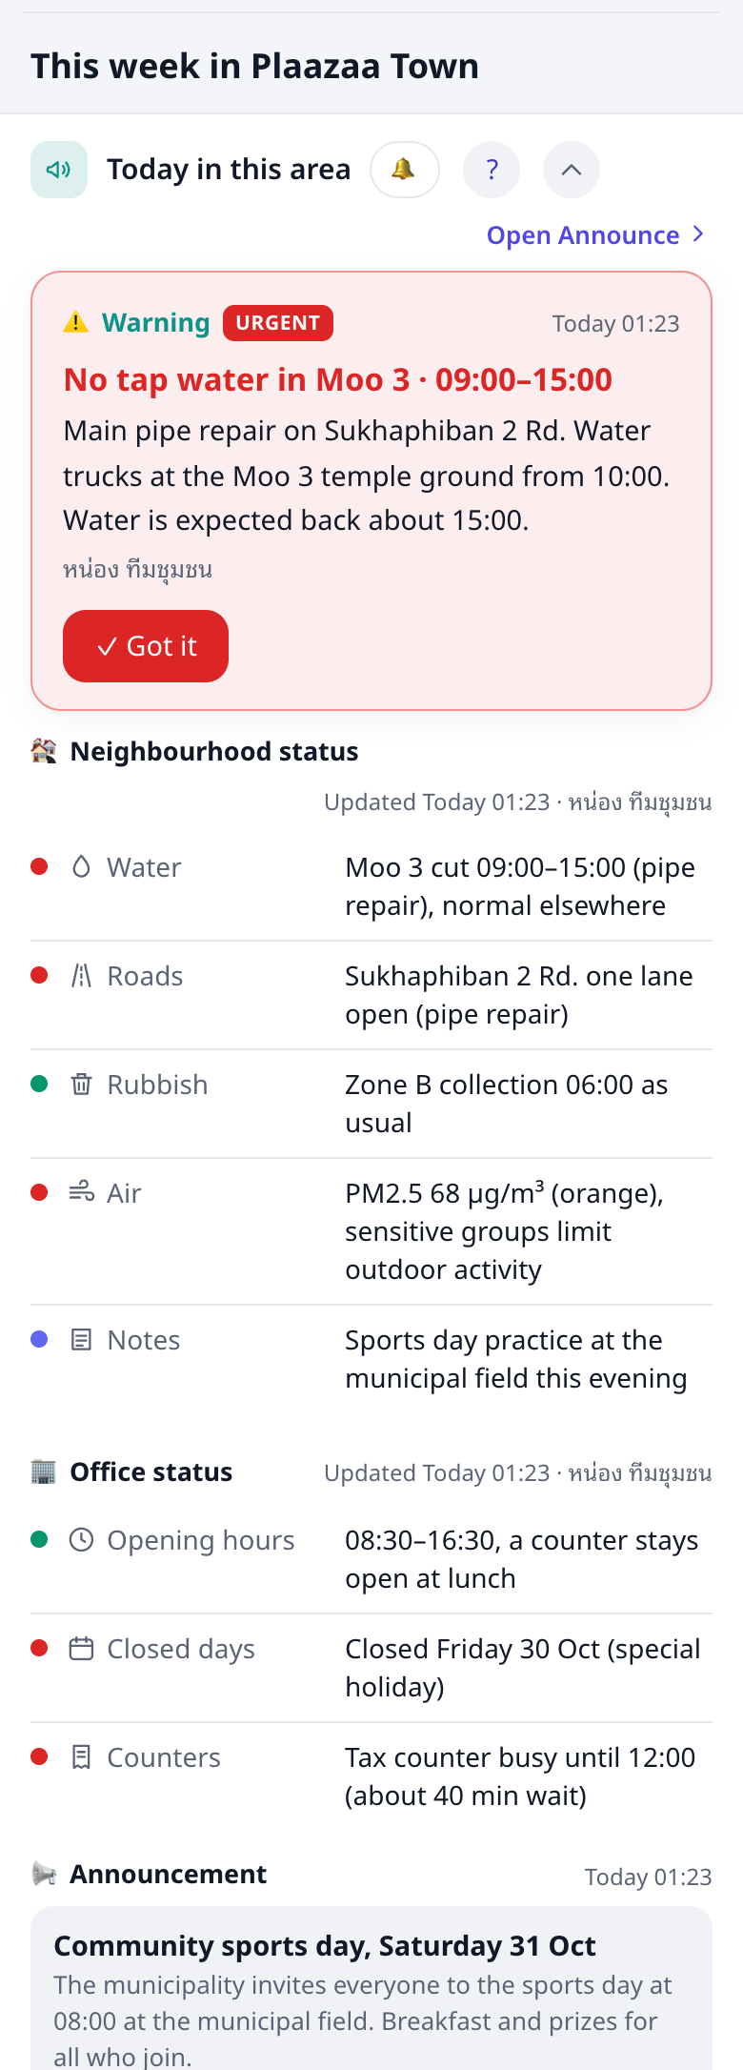Click the Closed days calendar icon
The width and height of the screenshot is (743, 2070).
[x=82, y=1648]
